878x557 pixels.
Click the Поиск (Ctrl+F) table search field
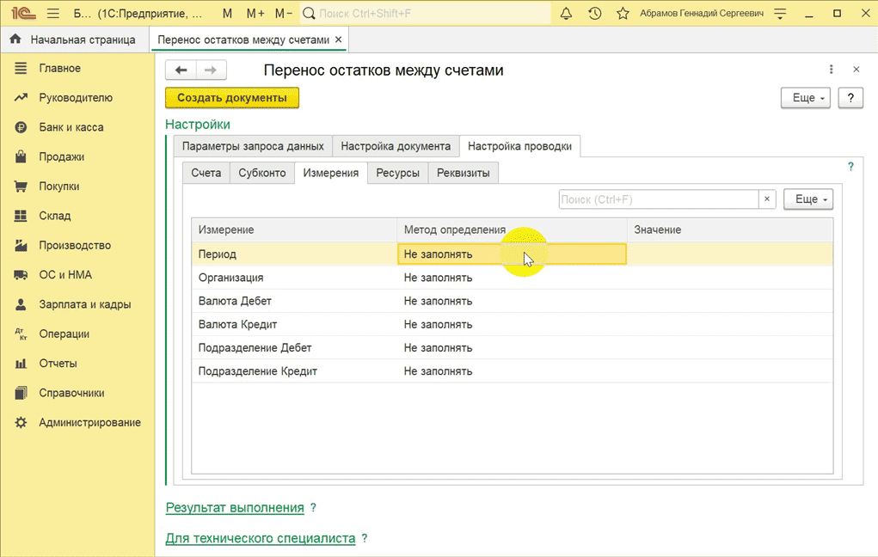coord(658,199)
